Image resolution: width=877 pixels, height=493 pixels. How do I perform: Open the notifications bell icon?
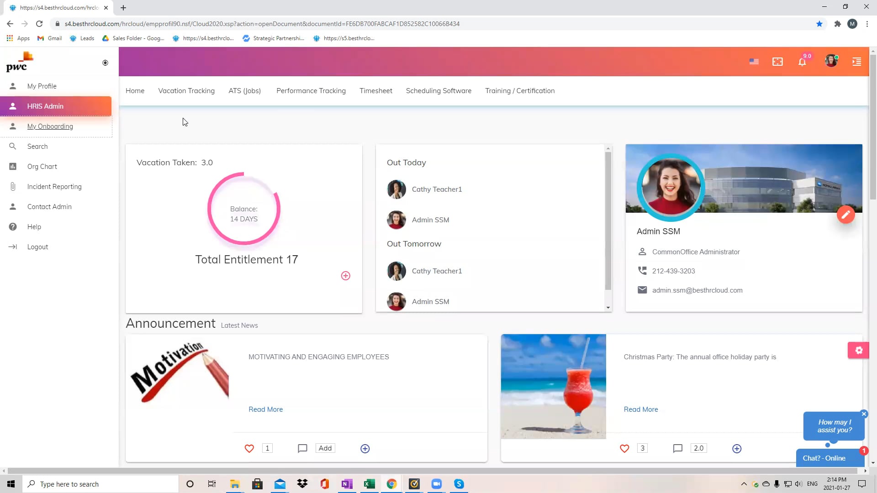click(x=802, y=62)
